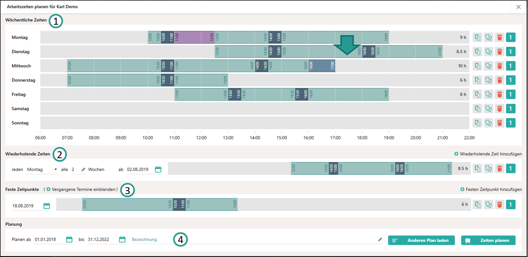528x257 pixels.
Task: Click the Zeiten planen button
Action: (488, 240)
